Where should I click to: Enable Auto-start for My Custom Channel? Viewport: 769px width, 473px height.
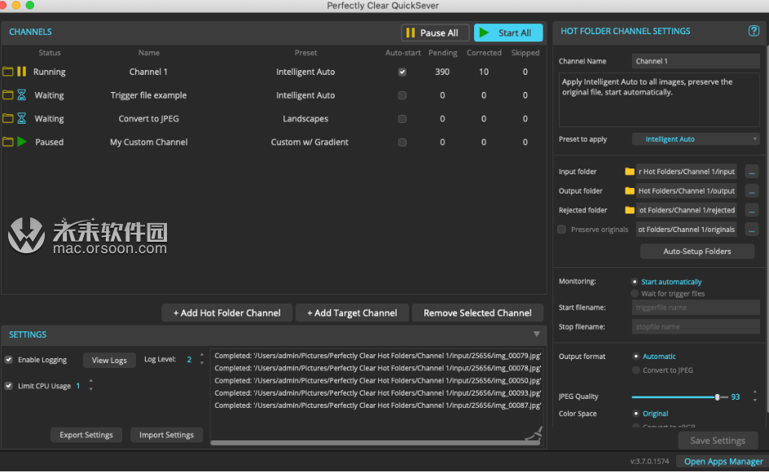click(x=402, y=142)
